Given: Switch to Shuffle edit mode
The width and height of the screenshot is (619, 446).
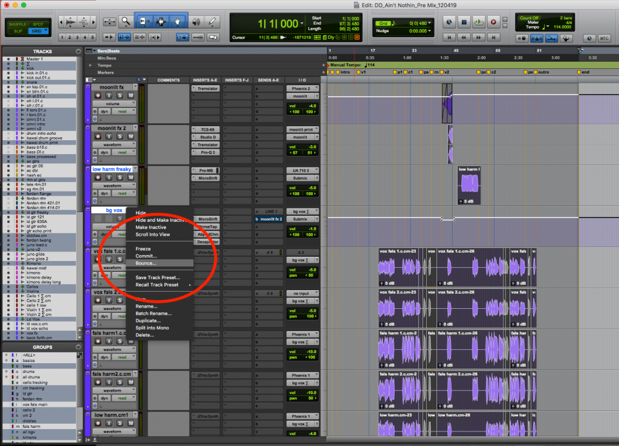Looking at the screenshot, I should 18,24.
